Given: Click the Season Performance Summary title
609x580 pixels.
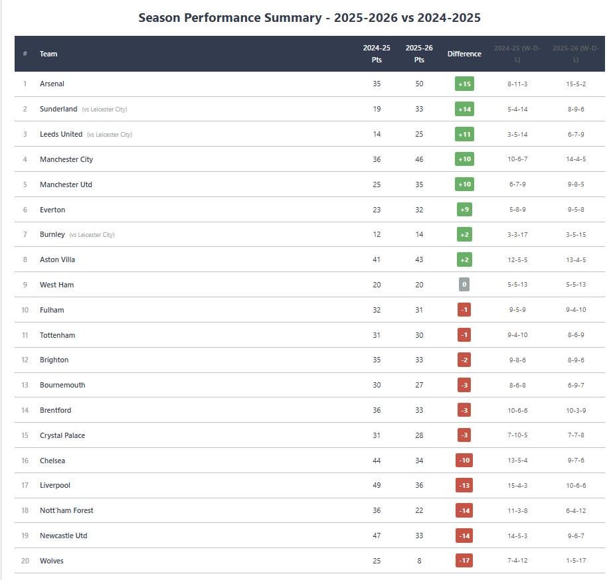Looking at the screenshot, I should (x=309, y=18).
